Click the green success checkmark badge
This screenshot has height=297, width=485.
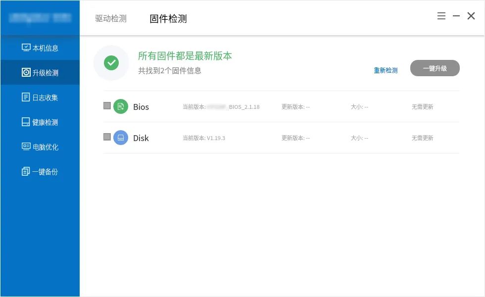pyautogui.click(x=111, y=63)
